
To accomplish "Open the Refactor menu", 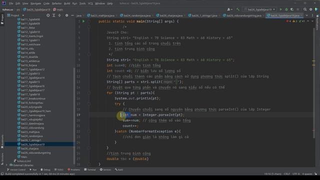I will 56,3.
